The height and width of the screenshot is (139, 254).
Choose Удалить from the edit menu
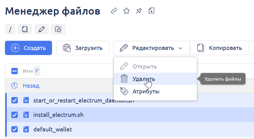[144, 79]
